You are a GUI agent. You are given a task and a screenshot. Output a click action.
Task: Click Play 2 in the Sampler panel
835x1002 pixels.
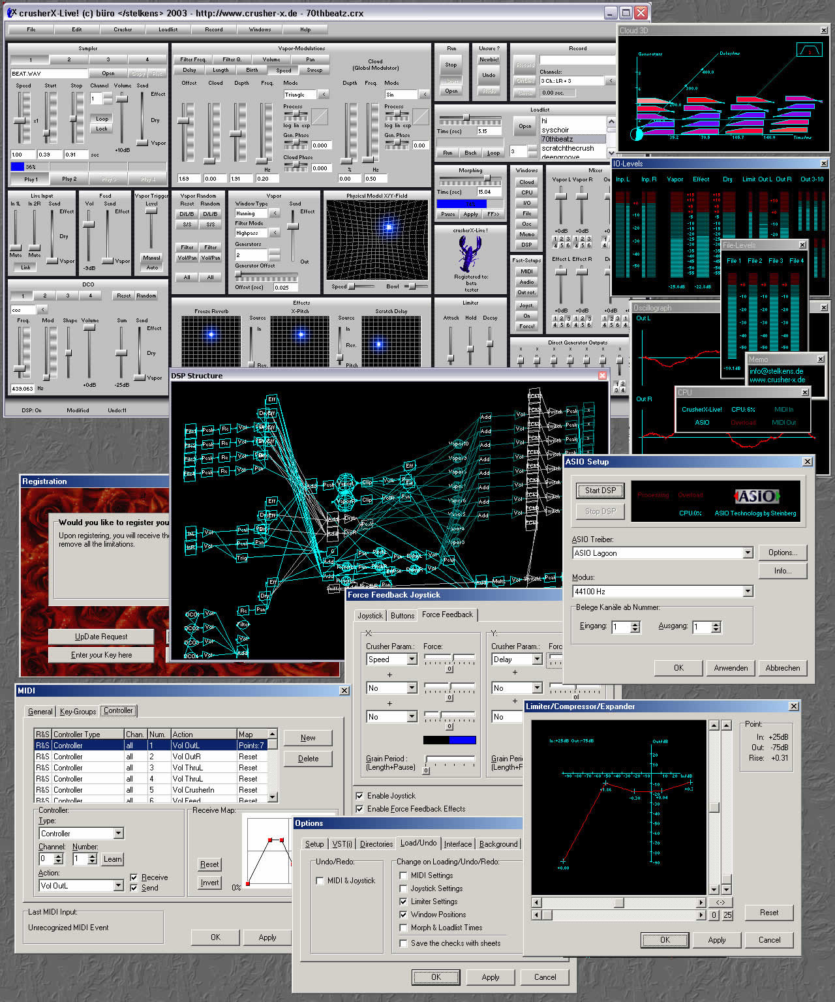(x=69, y=179)
